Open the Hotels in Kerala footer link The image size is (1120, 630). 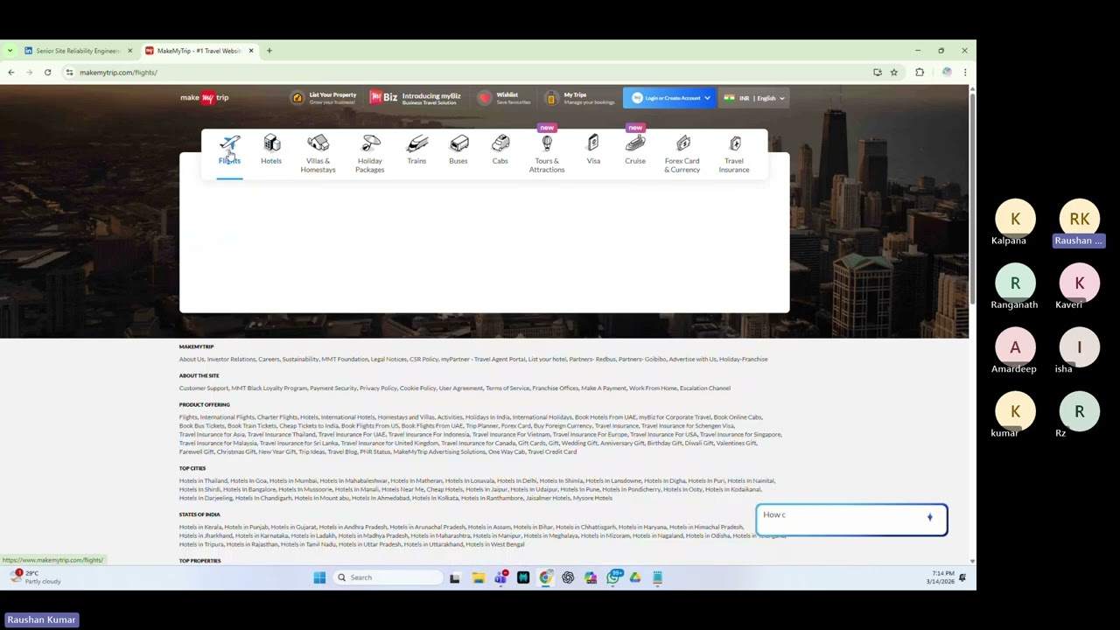click(200, 527)
